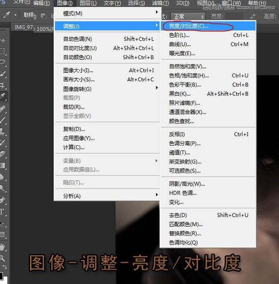Select the Rectangular Marquee tool
Viewport: 279px width, 284px height.
click(x=2, y=51)
